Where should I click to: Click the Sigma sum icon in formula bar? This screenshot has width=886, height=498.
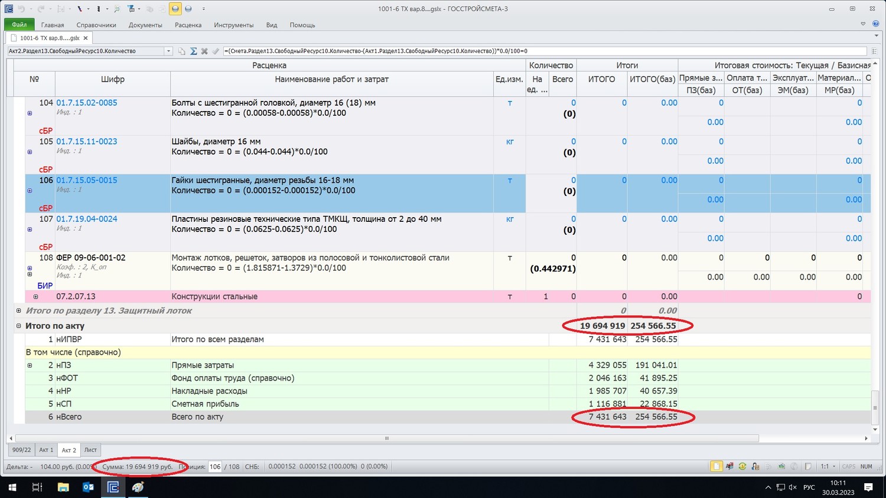tap(193, 51)
